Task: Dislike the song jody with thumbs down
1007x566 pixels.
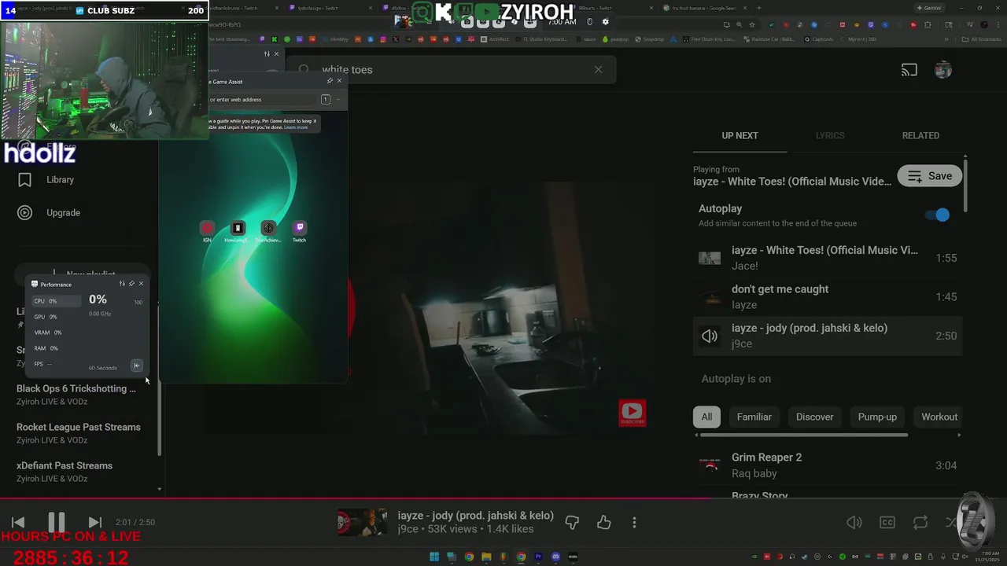Action: pos(572,522)
